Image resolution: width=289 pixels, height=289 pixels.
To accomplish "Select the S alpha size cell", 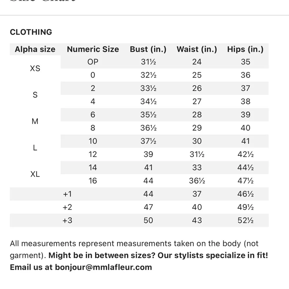I will (x=35, y=95).
